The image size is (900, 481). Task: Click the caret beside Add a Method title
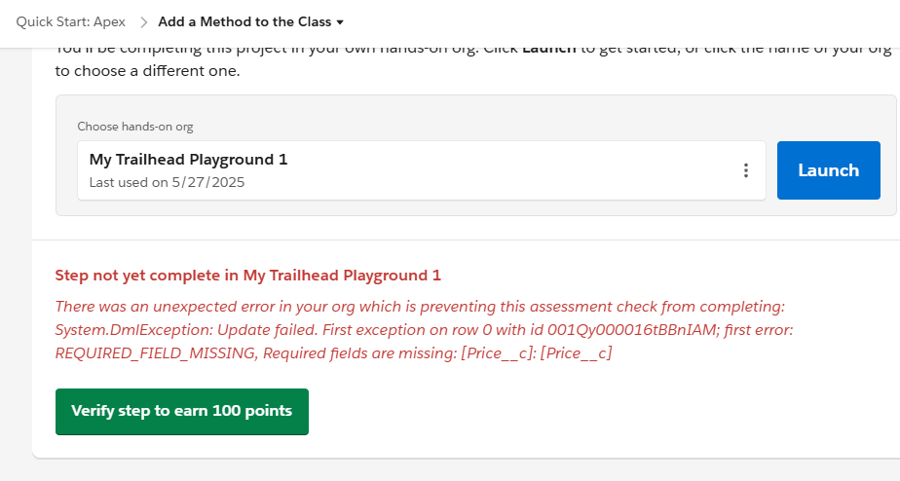[340, 22]
